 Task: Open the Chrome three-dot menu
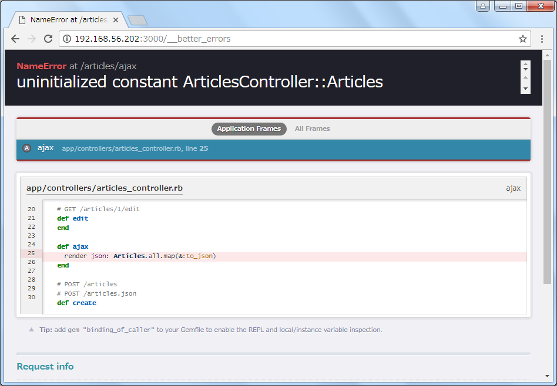click(542, 39)
